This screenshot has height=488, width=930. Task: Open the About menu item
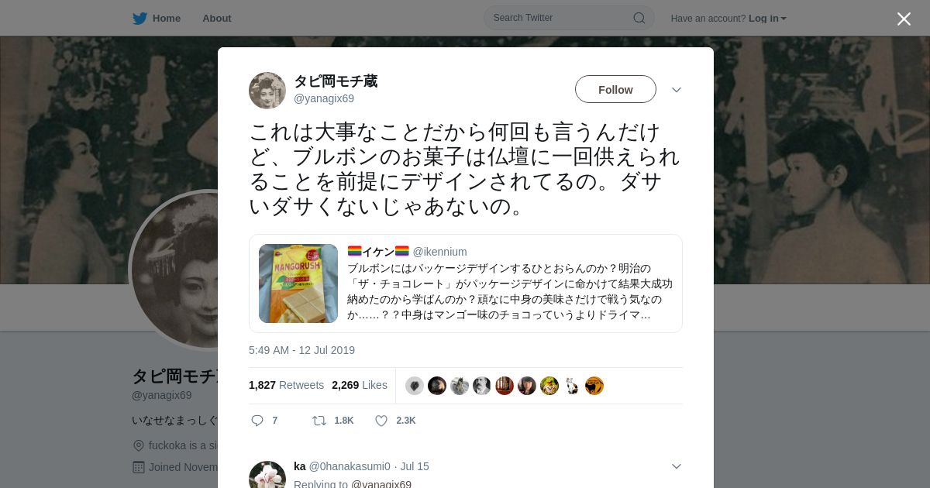[217, 18]
